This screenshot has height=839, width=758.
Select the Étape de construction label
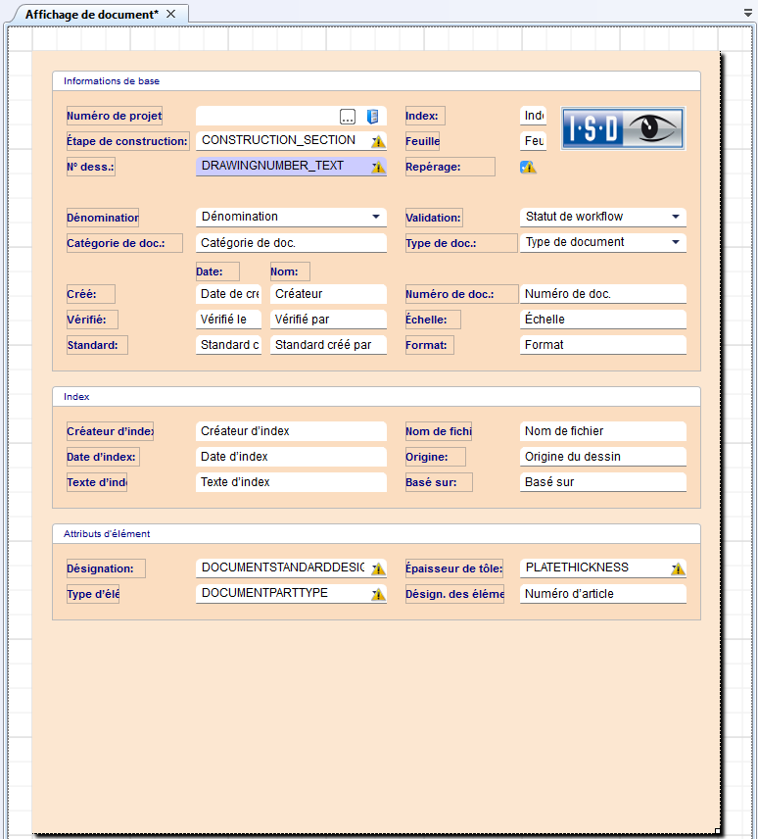[127, 141]
